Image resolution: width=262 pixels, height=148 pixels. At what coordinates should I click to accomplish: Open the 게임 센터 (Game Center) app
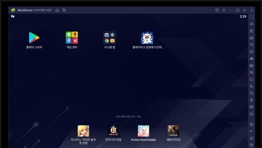tap(72, 38)
